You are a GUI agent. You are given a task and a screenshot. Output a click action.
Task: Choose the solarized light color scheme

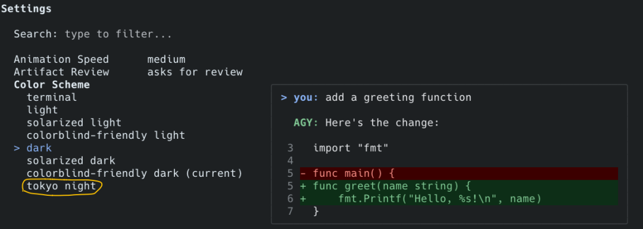pos(74,123)
